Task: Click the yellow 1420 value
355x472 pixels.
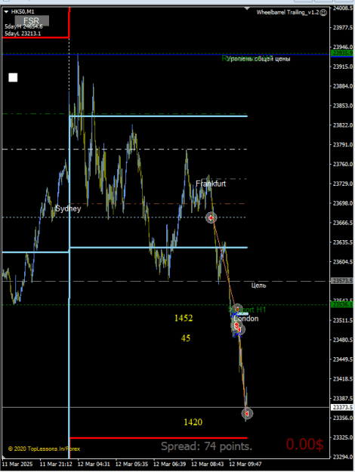Action: click(193, 422)
